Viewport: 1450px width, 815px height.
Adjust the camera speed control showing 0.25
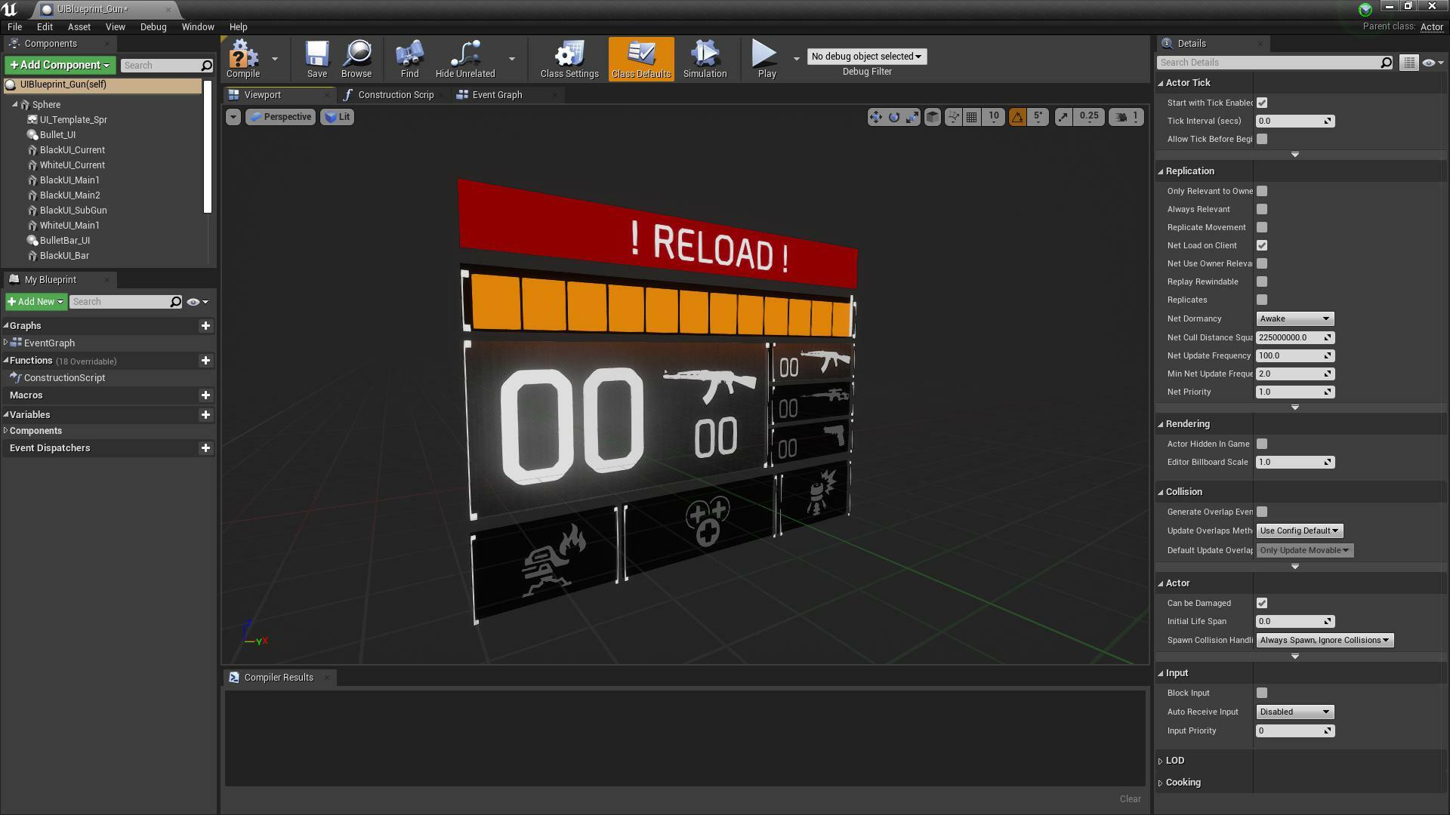pyautogui.click(x=1088, y=117)
